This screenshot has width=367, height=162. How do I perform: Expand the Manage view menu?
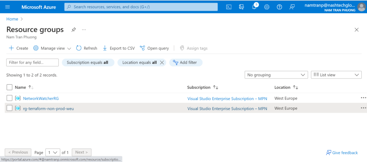click(x=52, y=48)
